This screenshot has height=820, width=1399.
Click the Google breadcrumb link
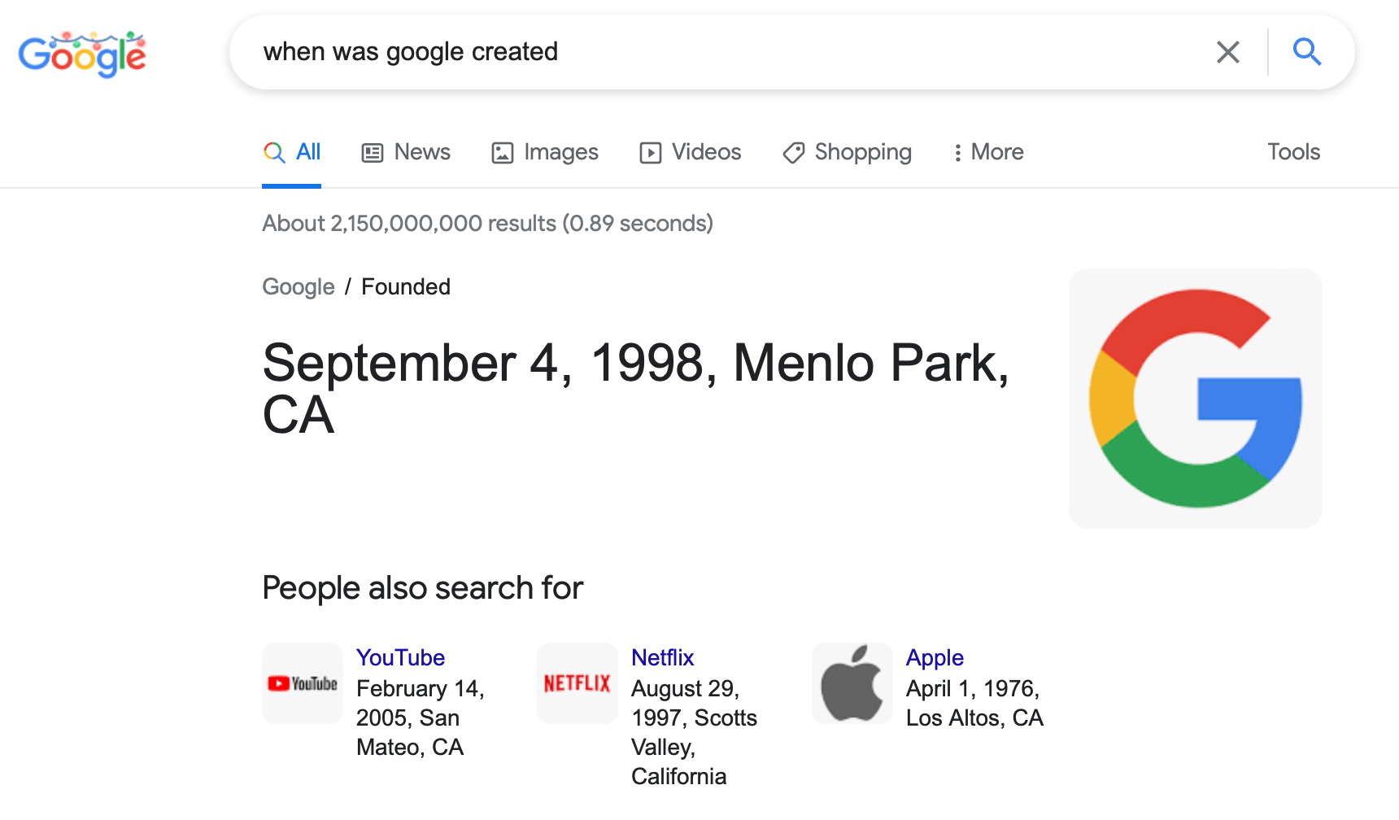pos(298,287)
